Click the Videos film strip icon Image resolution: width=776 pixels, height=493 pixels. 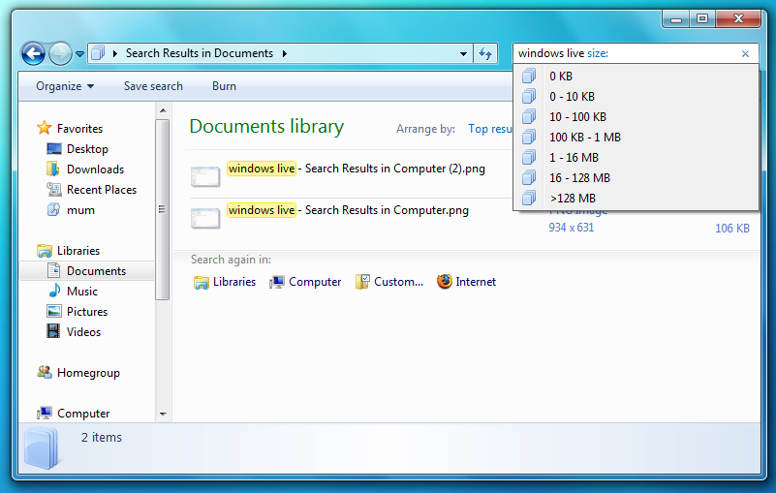click(x=53, y=331)
